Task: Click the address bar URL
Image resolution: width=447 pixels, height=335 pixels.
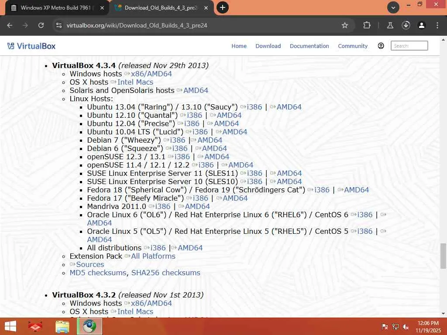Action: pyautogui.click(x=137, y=25)
